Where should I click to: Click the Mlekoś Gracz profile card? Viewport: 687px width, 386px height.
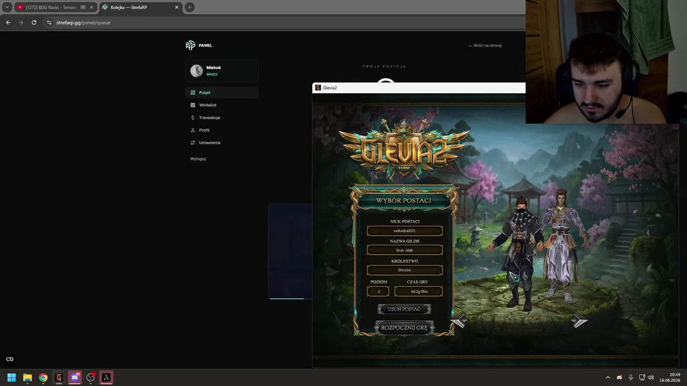coord(222,71)
